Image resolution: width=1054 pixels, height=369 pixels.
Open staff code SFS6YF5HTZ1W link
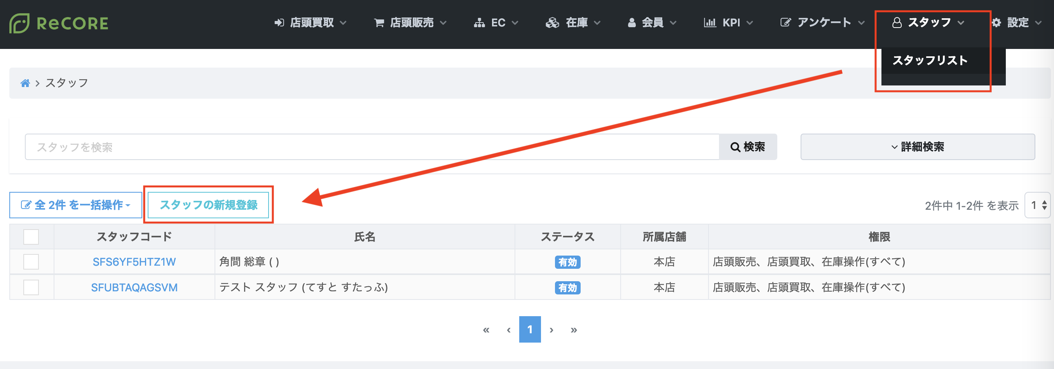pyautogui.click(x=134, y=262)
